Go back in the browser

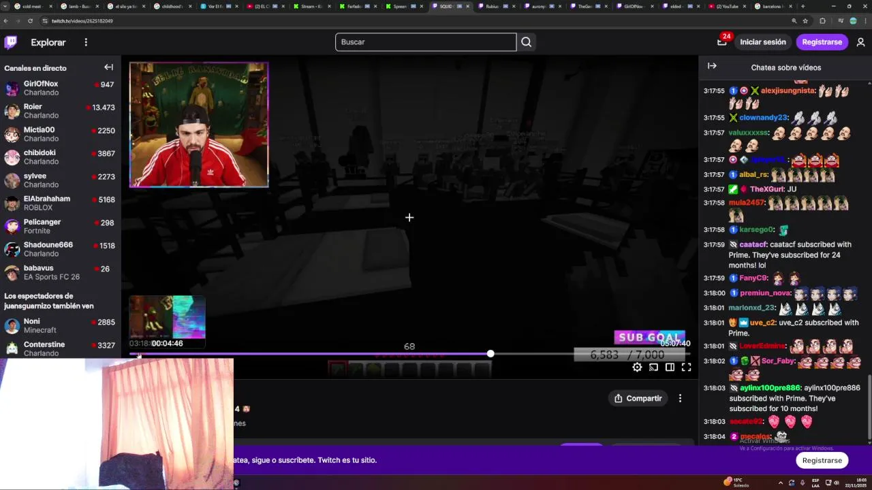click(x=6, y=21)
